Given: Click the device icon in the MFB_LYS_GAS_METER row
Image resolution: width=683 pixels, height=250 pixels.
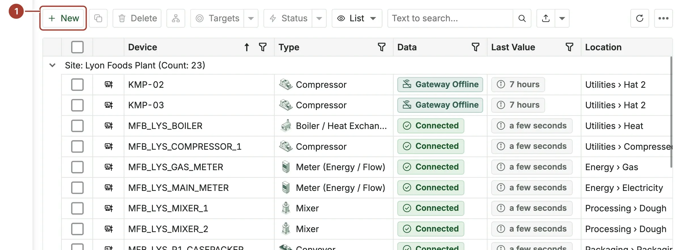Looking at the screenshot, I should [x=108, y=167].
